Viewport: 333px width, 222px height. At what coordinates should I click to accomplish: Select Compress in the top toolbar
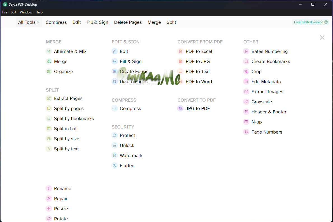tap(56, 22)
